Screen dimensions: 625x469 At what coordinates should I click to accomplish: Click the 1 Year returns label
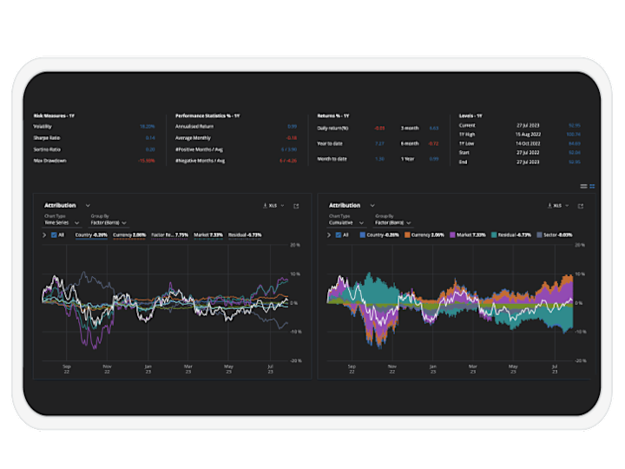point(407,159)
